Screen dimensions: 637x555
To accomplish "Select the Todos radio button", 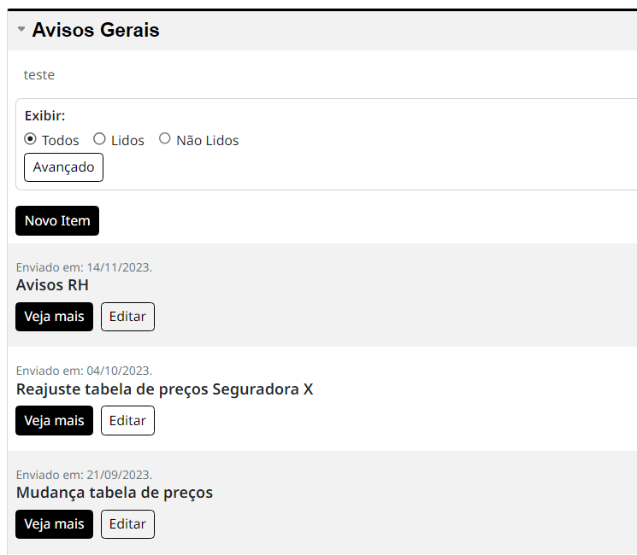I will click(30, 138).
